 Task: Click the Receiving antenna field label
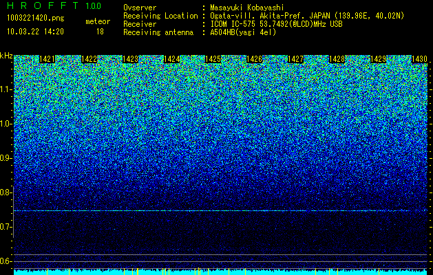[158, 32]
